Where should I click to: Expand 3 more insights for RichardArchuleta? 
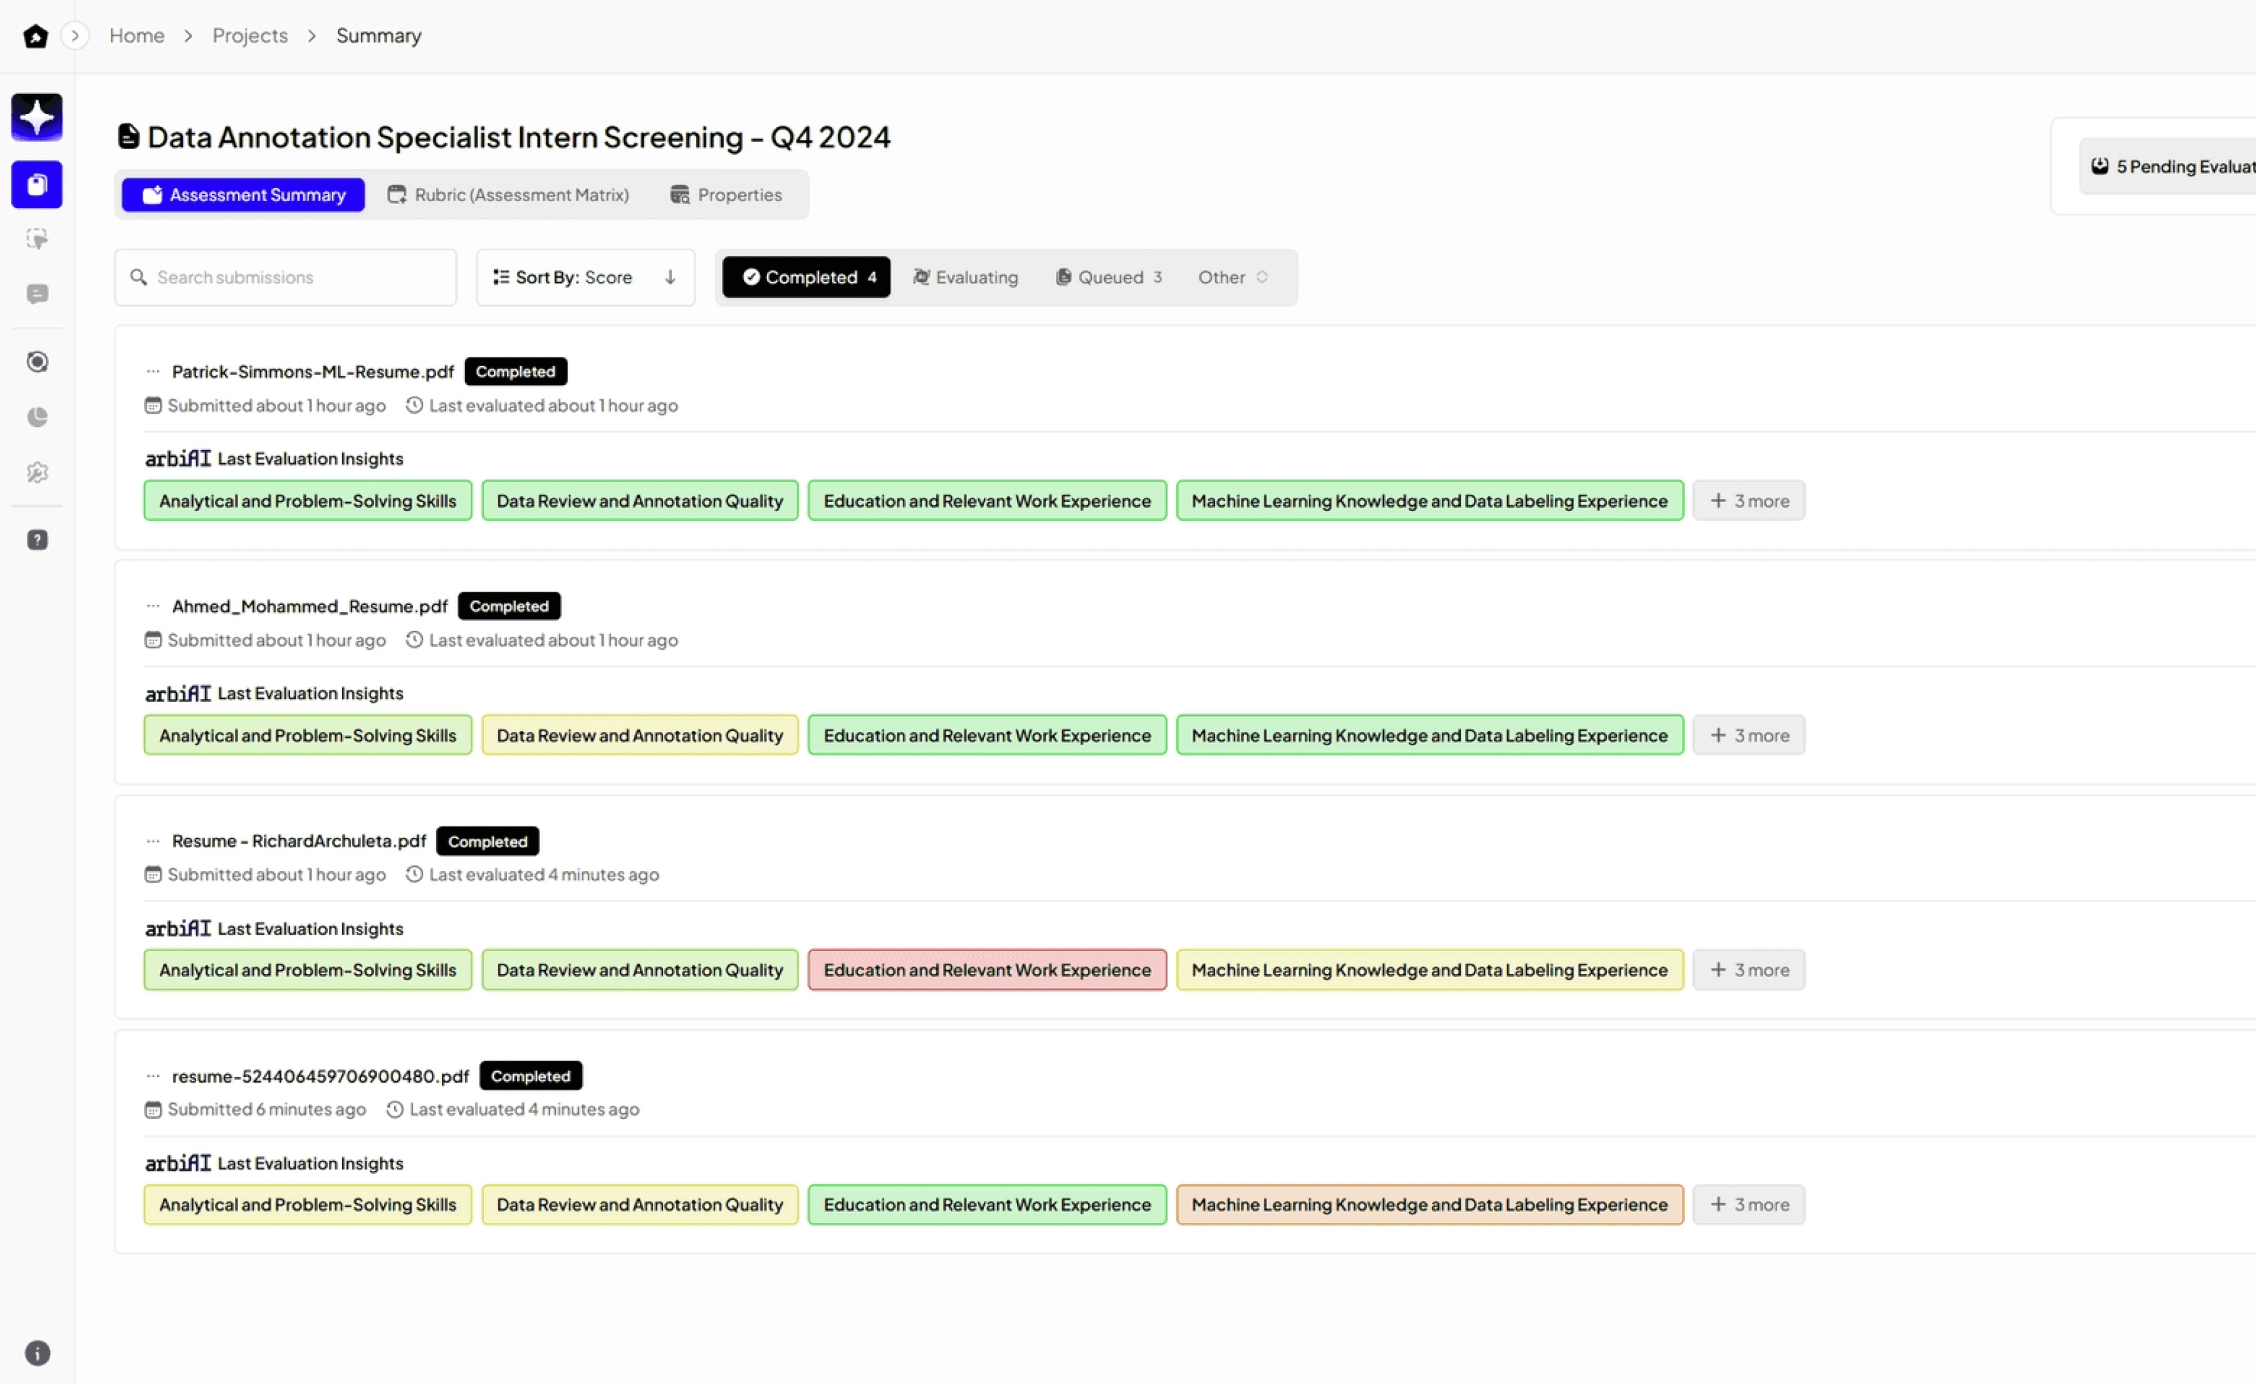pos(1749,970)
